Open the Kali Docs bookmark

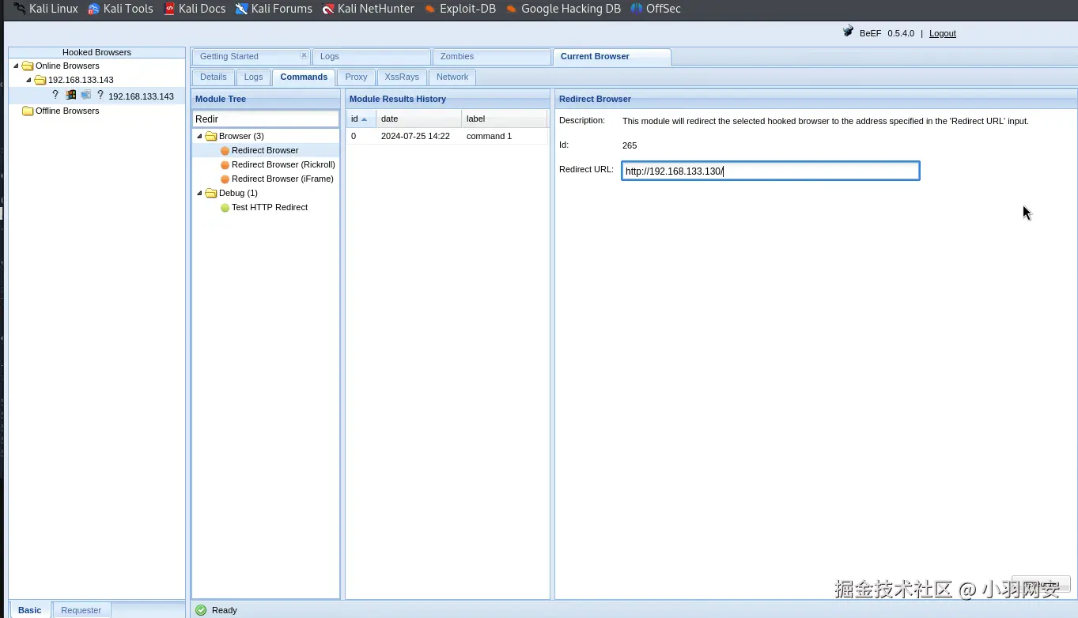(x=195, y=9)
